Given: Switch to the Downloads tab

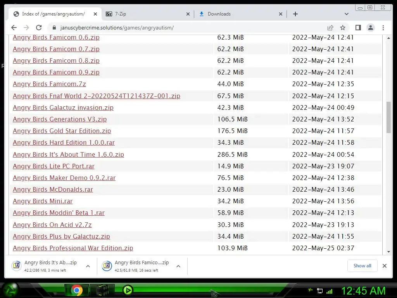Looking at the screenshot, I should tap(240, 14).
